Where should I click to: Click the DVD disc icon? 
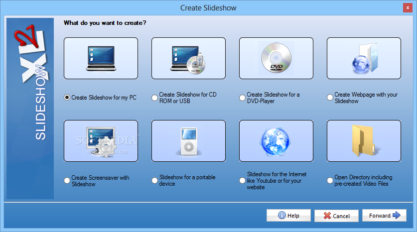(276, 58)
